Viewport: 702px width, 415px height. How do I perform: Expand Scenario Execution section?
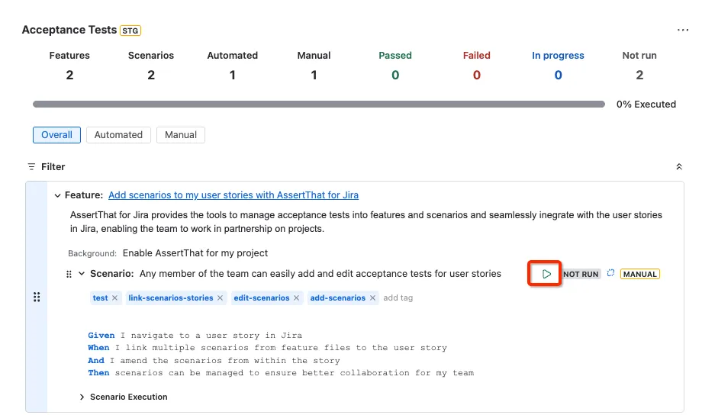[x=82, y=397]
